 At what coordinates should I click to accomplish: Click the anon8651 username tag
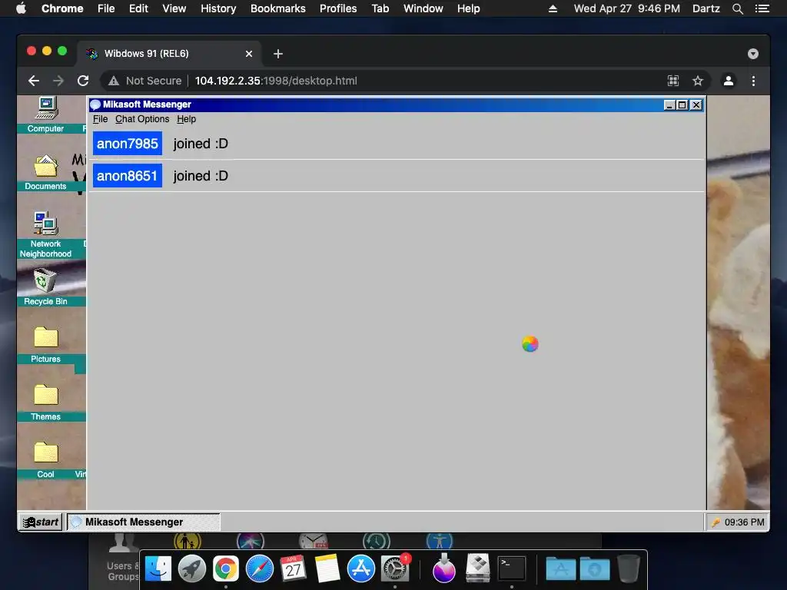(x=128, y=176)
